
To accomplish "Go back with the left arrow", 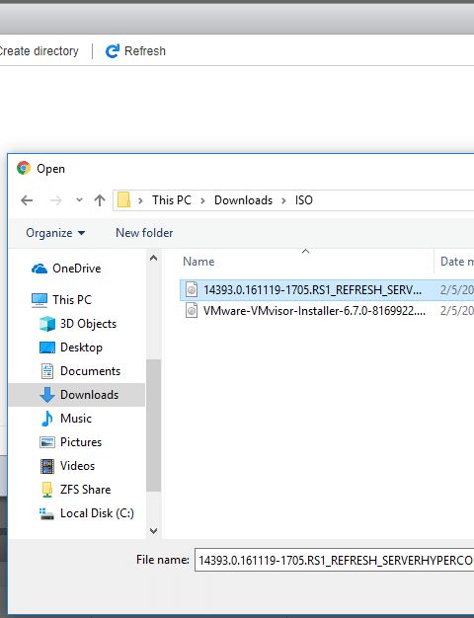I will (27, 200).
